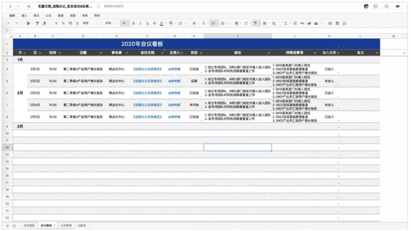Open the font size 10 dropdown
The height and width of the screenshot is (231, 411).
click(x=125, y=23)
